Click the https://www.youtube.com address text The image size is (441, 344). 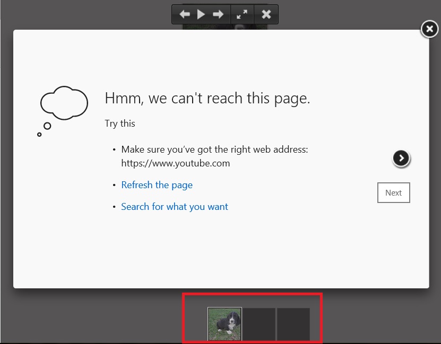[176, 163]
